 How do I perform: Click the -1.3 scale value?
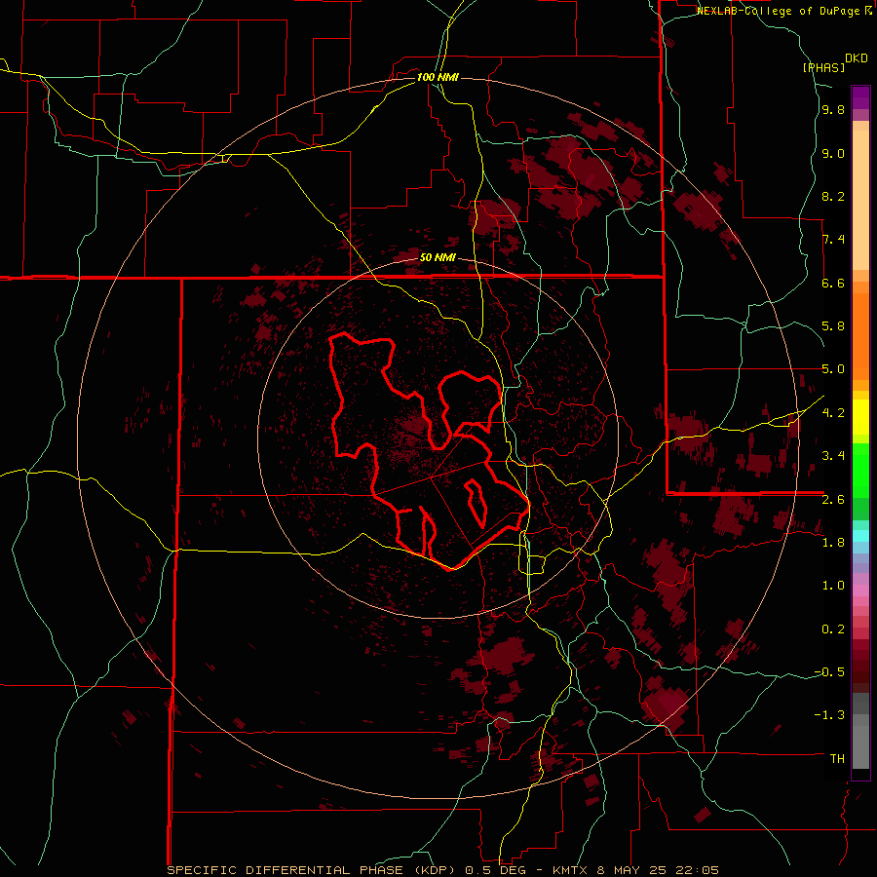(829, 715)
